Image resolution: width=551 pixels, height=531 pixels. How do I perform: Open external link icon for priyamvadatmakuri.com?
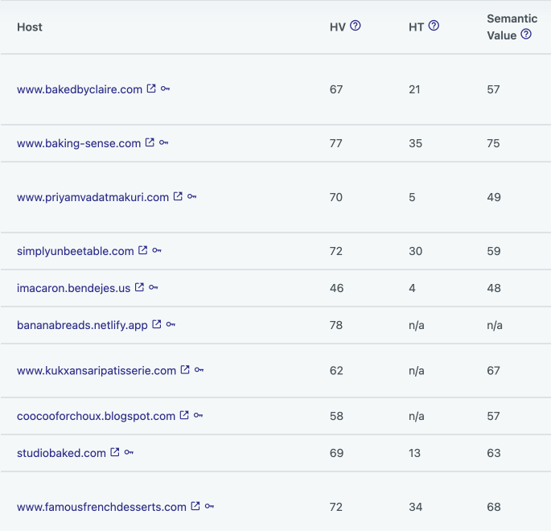pos(178,196)
